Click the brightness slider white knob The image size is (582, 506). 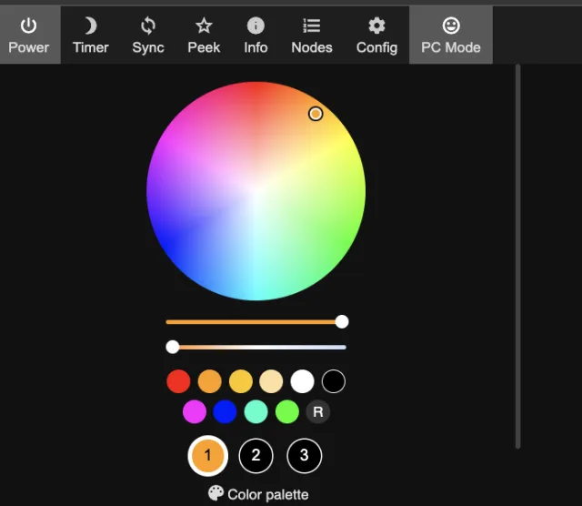342,322
